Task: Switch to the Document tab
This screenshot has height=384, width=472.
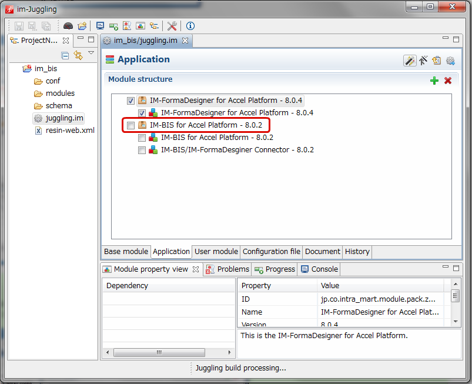Action: (x=322, y=252)
